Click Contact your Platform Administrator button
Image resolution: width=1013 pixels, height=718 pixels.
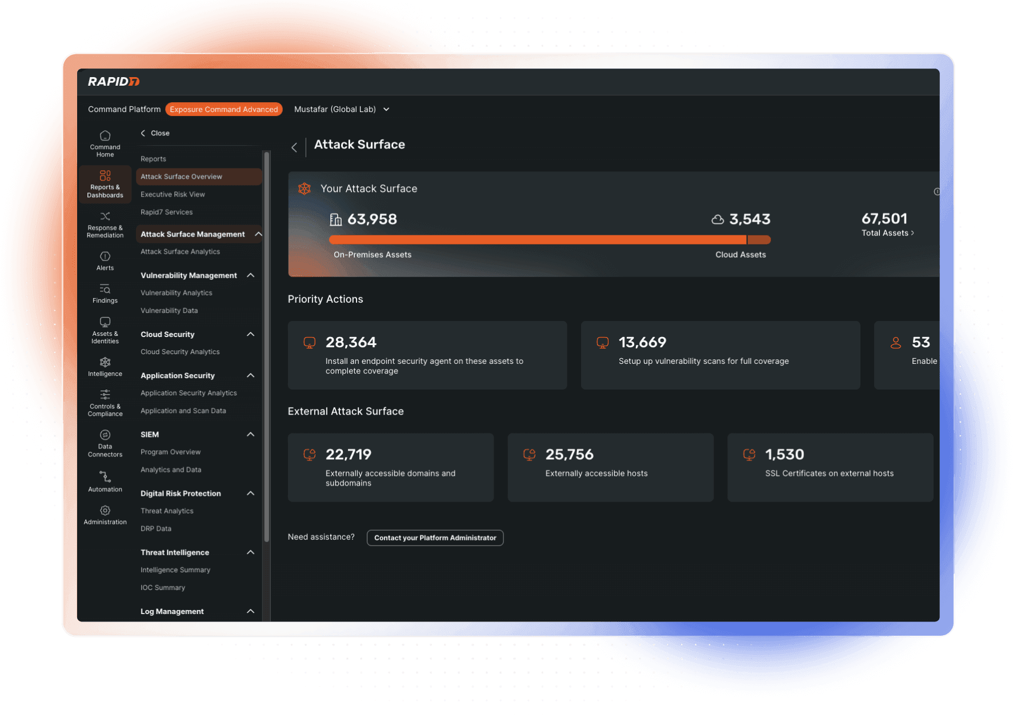pyautogui.click(x=435, y=538)
